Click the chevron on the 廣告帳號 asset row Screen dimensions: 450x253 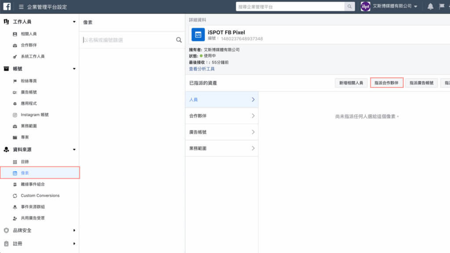253,132
